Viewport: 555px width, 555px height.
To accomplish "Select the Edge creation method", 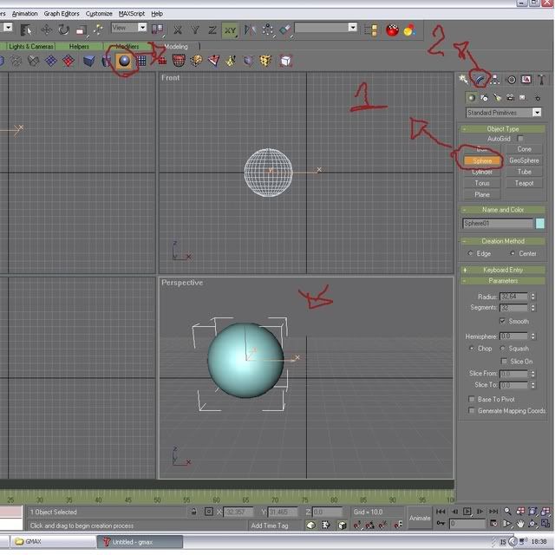I will click(470, 253).
